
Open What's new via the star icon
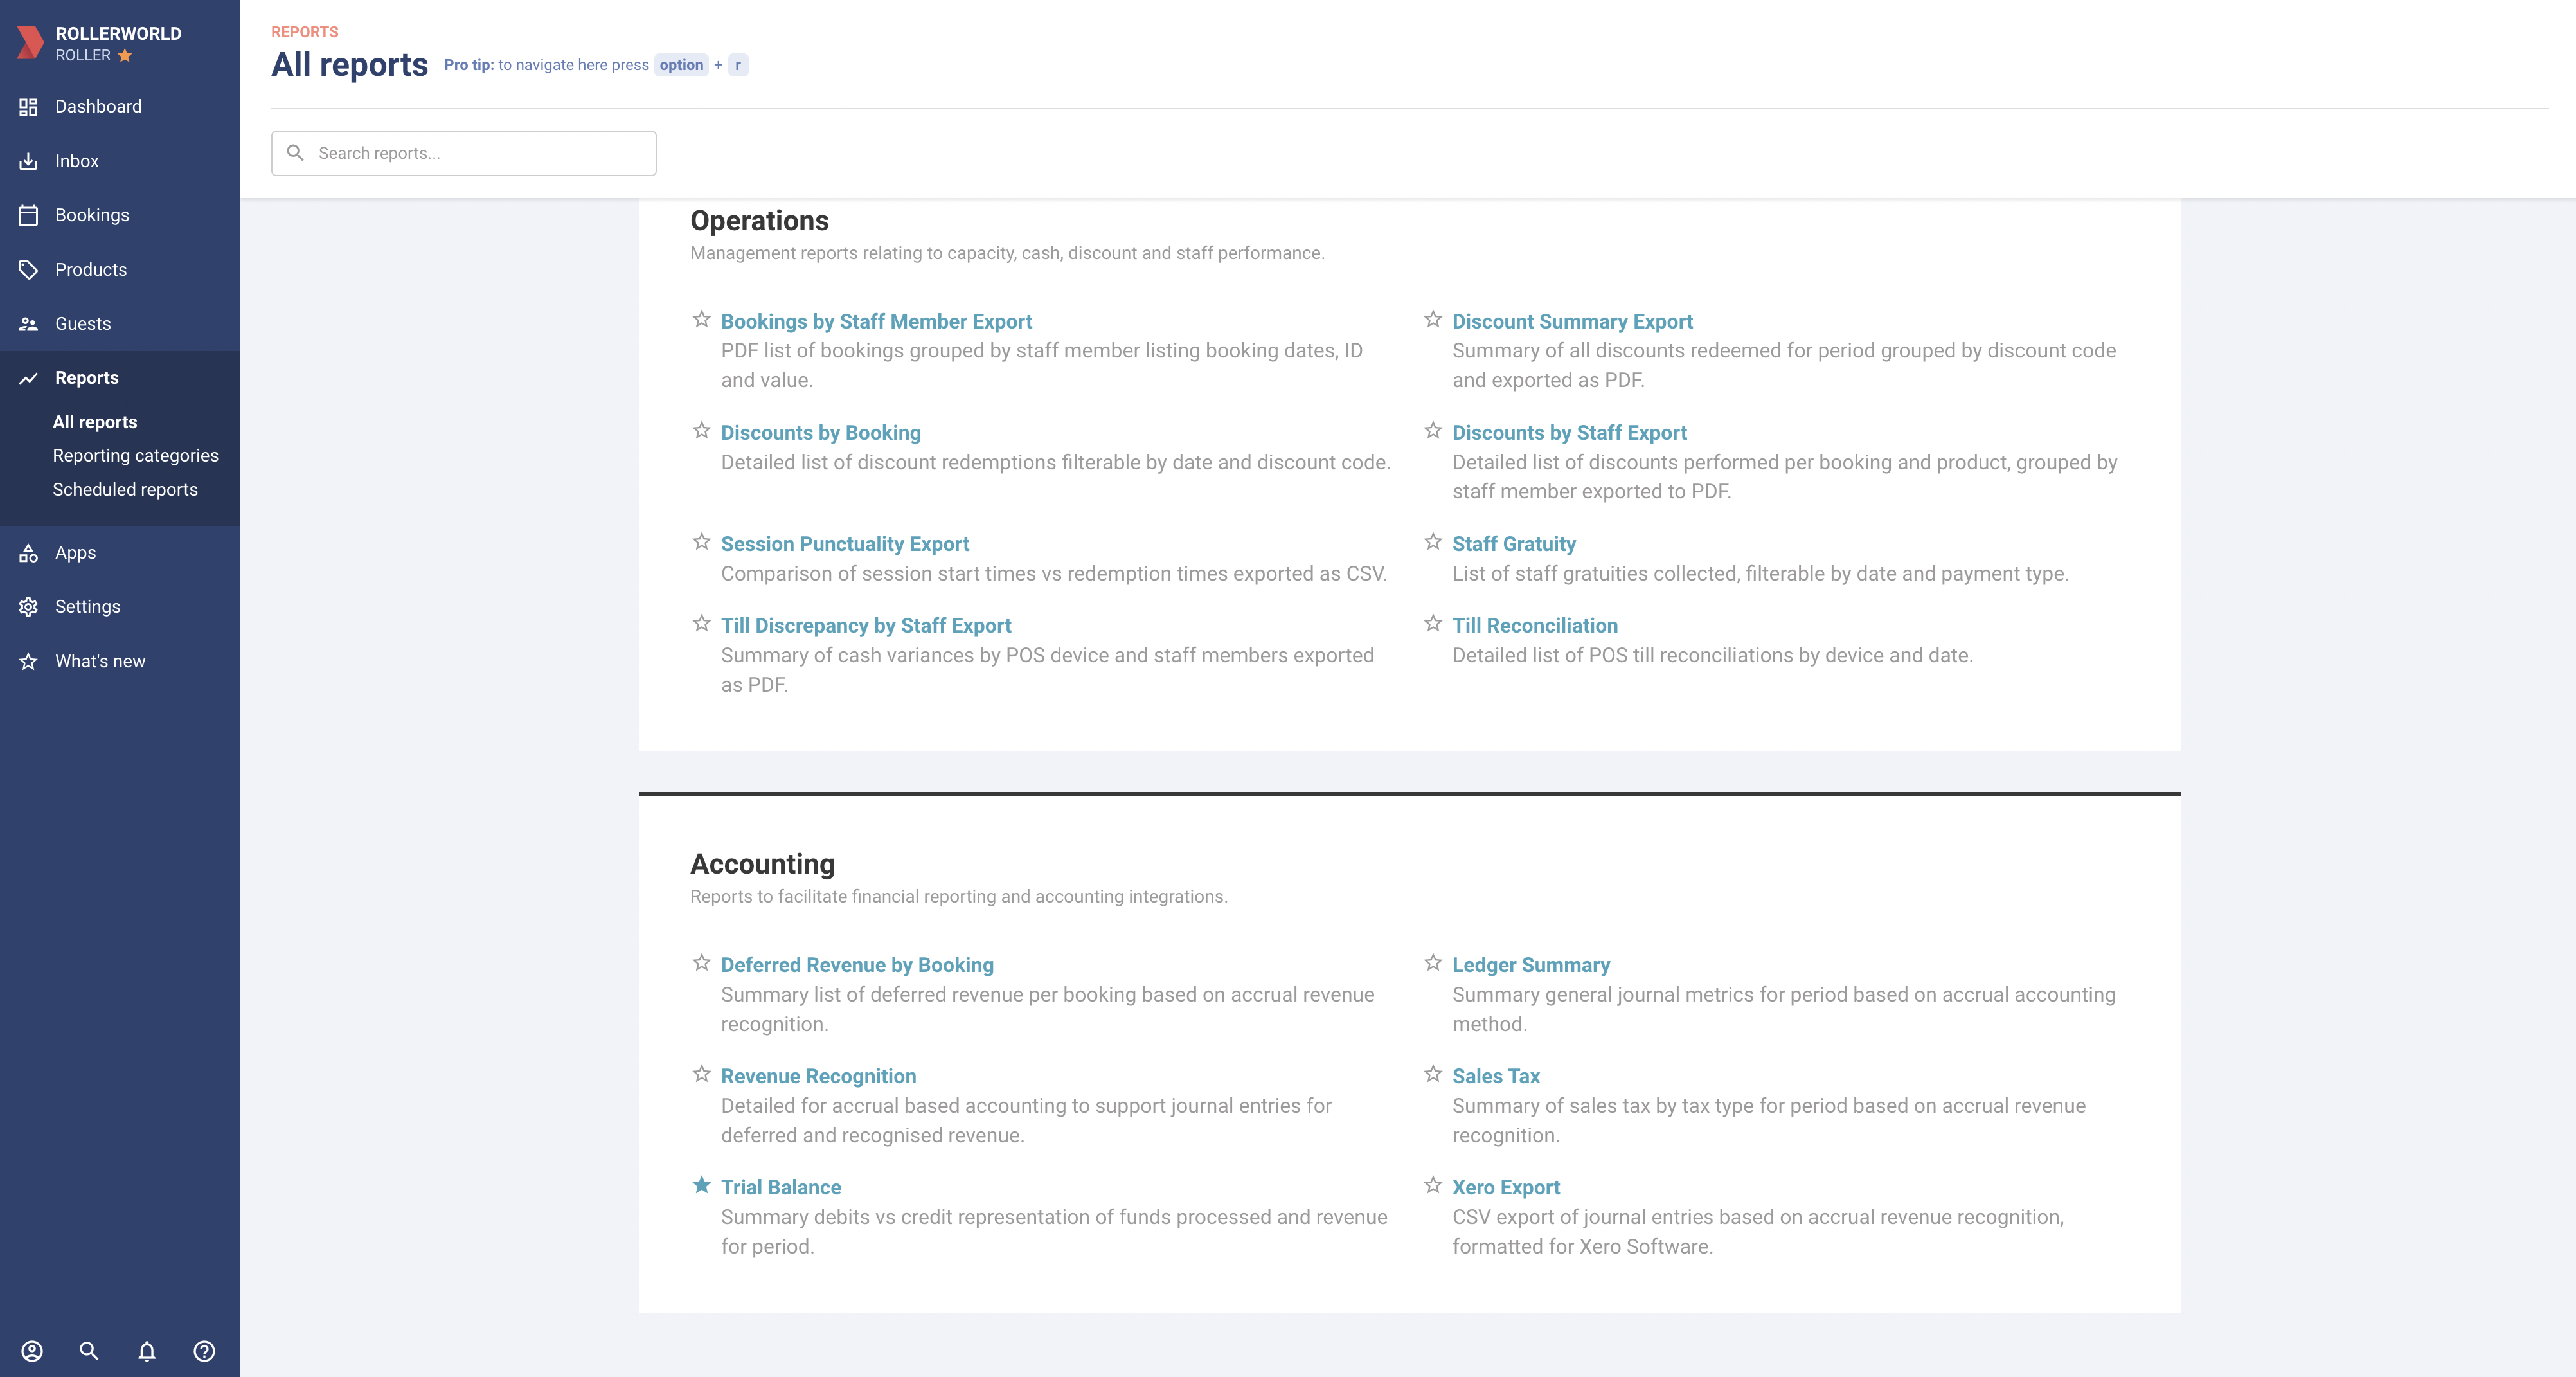[28, 660]
